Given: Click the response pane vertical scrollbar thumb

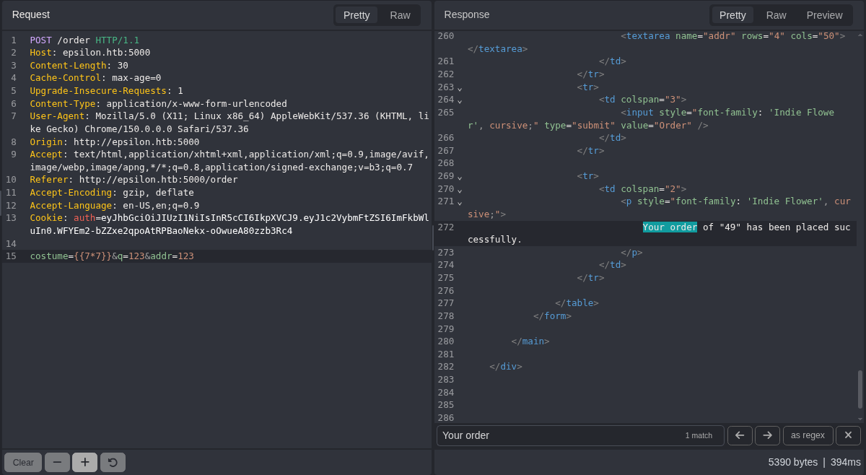Looking at the screenshot, I should pyautogui.click(x=860, y=389).
